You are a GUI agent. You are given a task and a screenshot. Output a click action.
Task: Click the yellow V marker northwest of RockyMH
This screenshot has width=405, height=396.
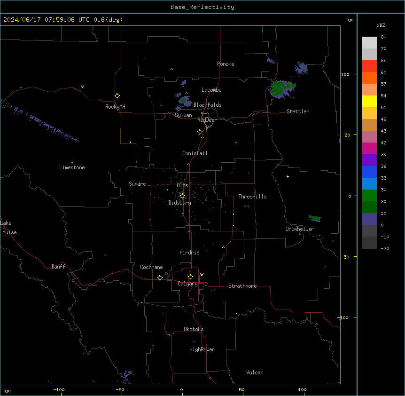coord(82,87)
